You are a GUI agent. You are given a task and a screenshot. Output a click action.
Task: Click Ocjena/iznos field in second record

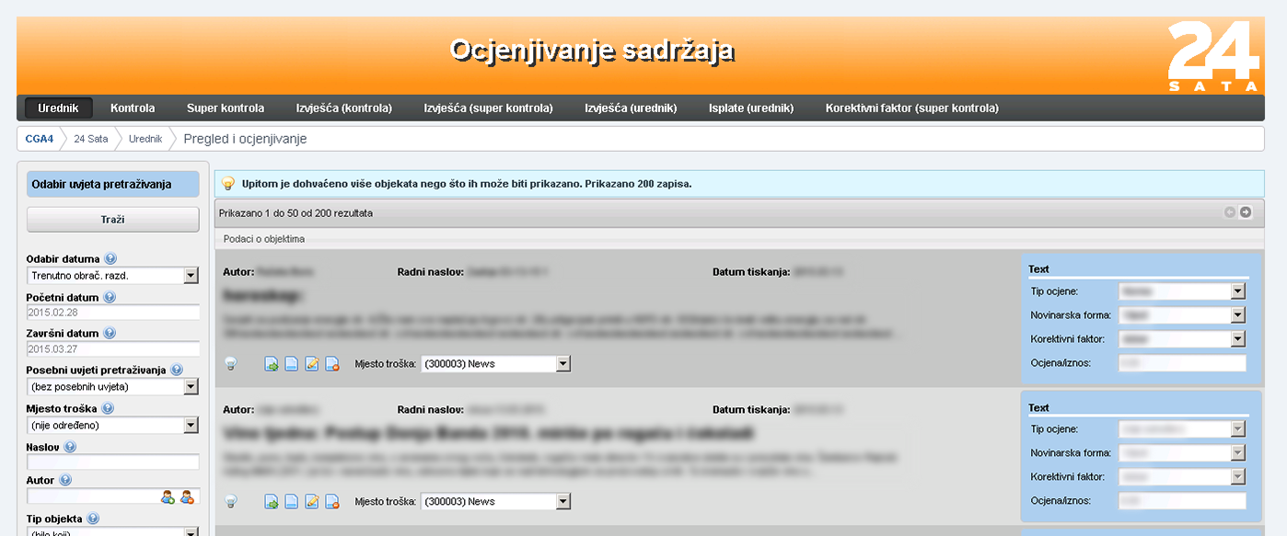pyautogui.click(x=1182, y=501)
